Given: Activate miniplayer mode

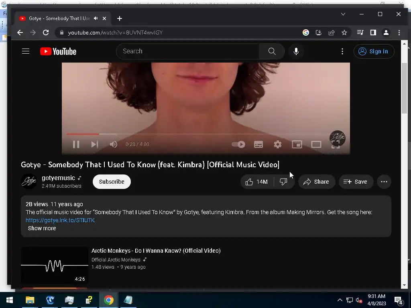Looking at the screenshot, I should click(297, 144).
